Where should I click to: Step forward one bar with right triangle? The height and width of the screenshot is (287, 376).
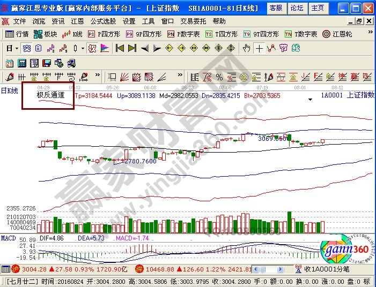(x=157, y=49)
